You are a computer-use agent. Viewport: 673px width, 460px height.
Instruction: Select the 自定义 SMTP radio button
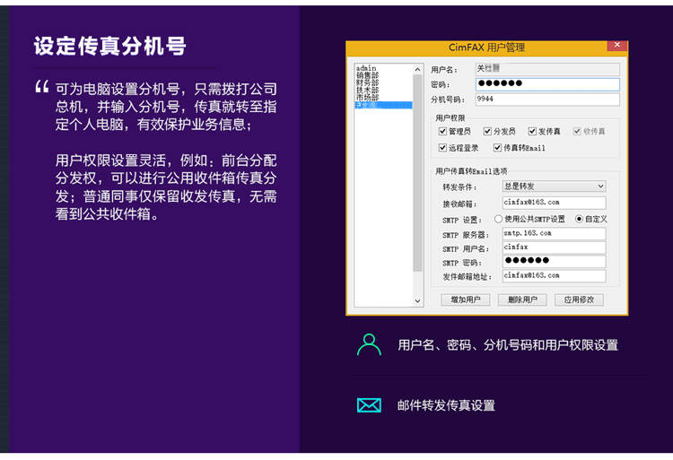pos(579,219)
